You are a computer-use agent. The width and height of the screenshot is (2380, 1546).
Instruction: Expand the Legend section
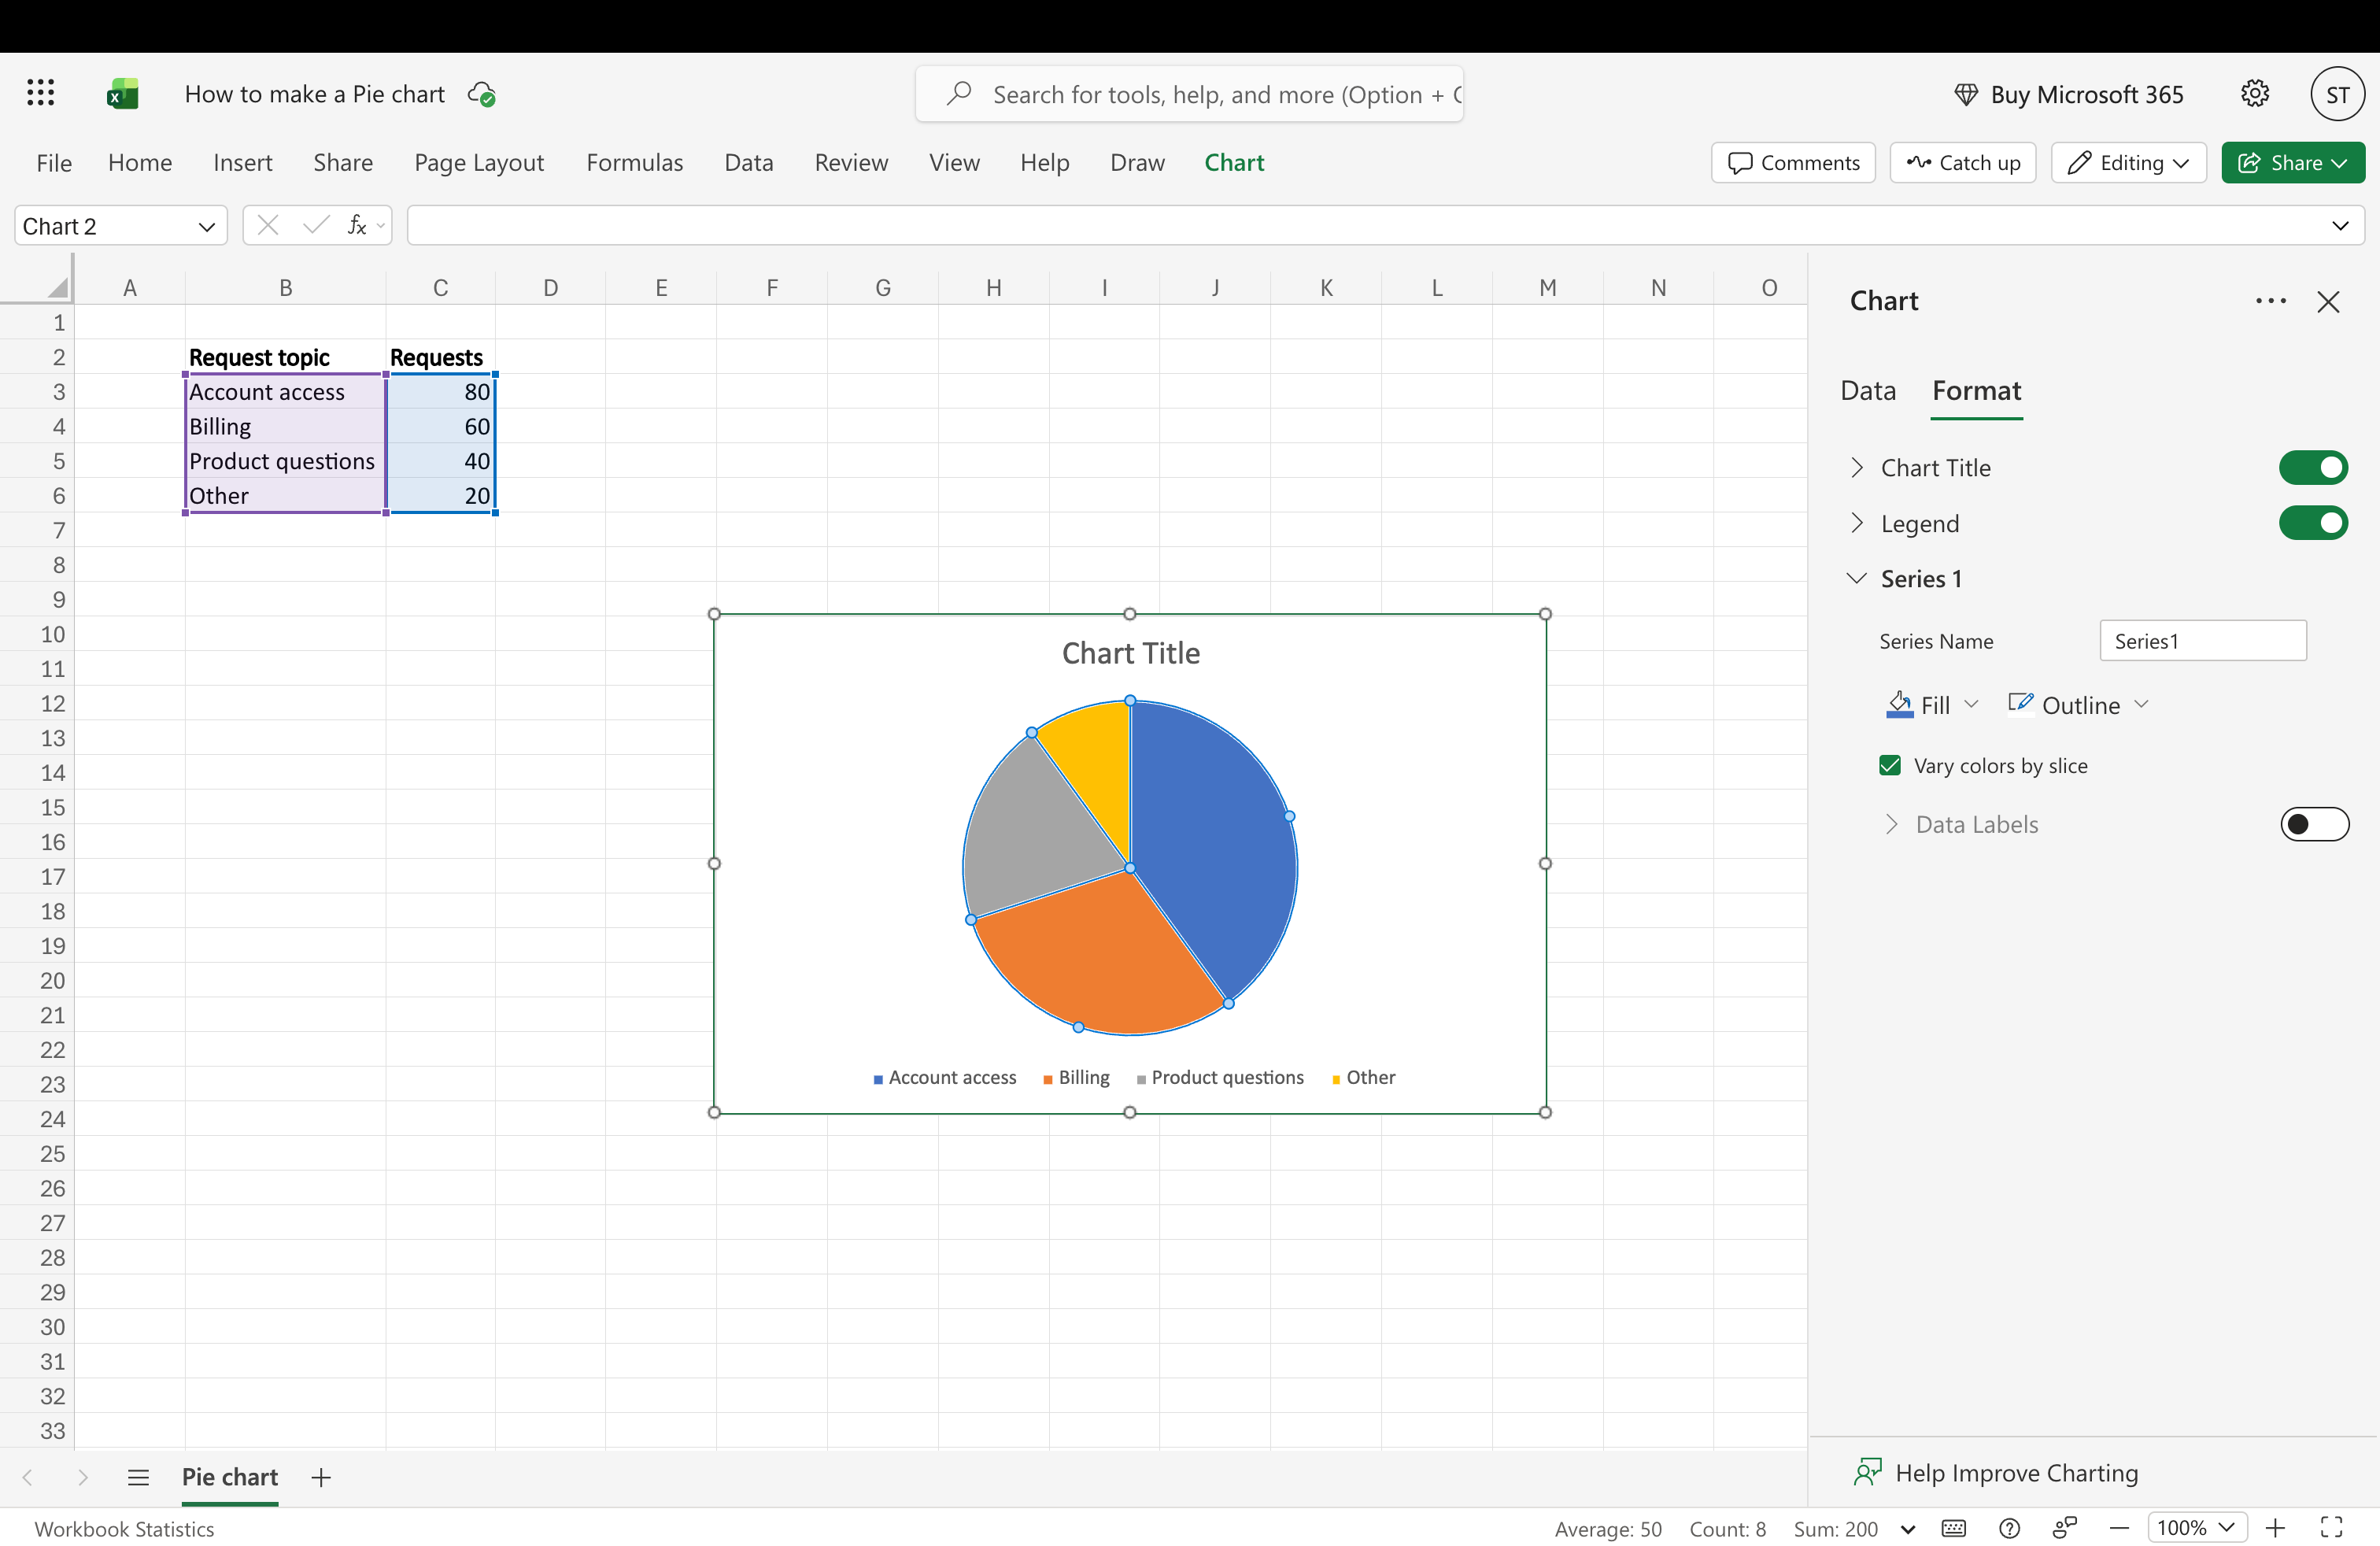pos(1857,523)
